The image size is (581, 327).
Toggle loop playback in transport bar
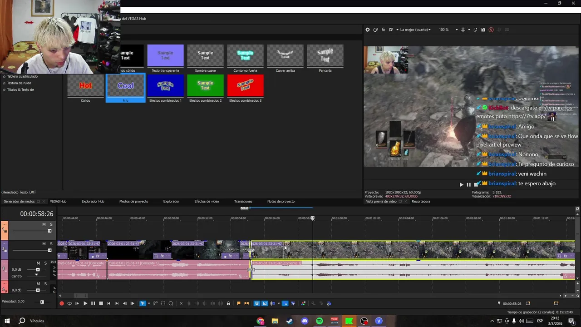point(69,303)
